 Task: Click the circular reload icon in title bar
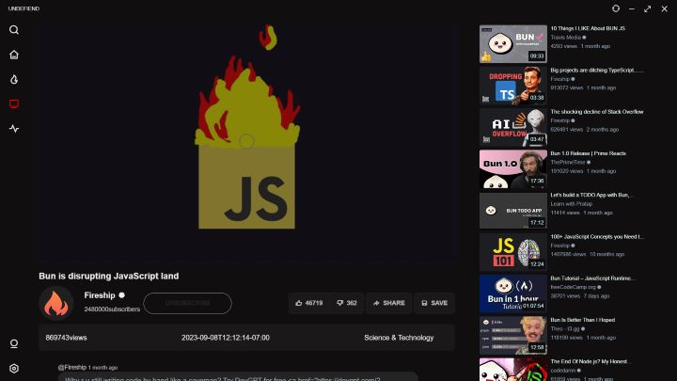[x=616, y=8]
